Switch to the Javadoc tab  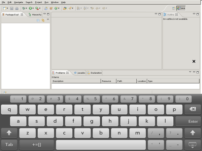[80, 73]
